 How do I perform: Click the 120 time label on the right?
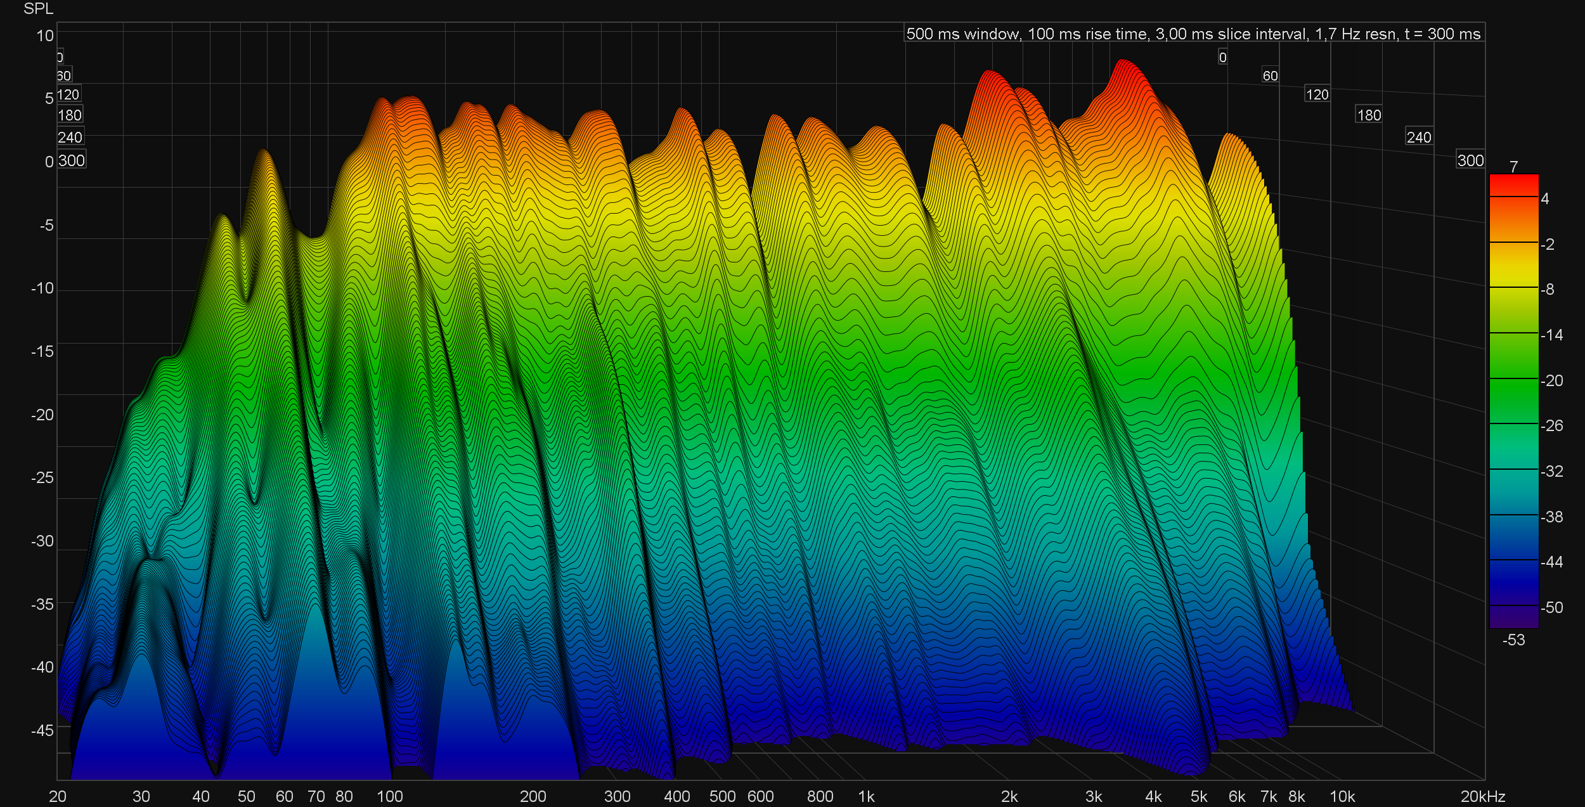[1317, 94]
